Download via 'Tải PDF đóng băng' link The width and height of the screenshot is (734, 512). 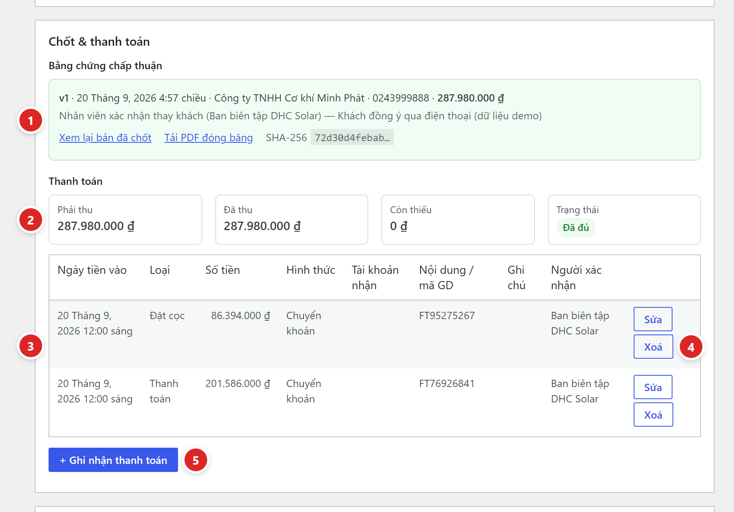point(208,138)
